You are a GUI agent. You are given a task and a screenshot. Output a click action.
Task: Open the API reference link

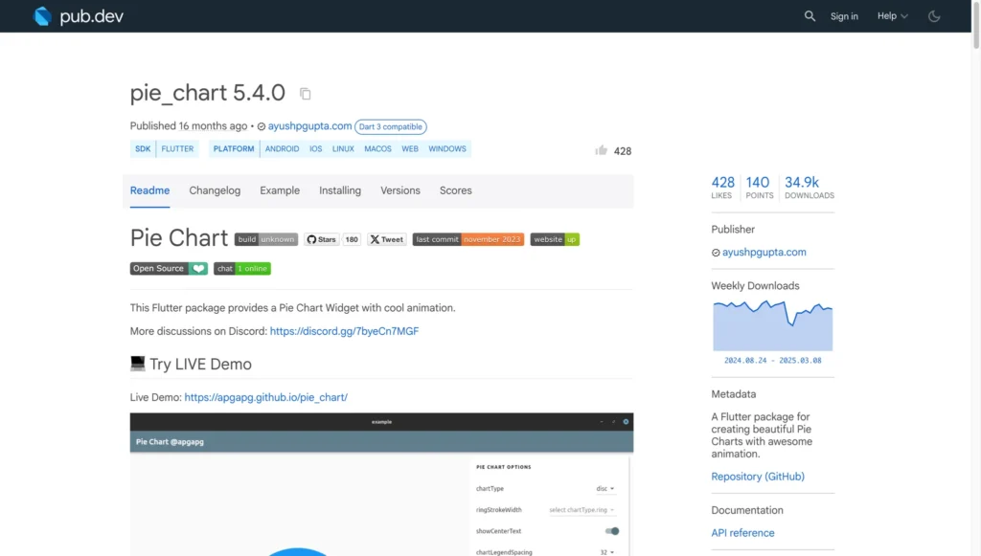(742, 533)
